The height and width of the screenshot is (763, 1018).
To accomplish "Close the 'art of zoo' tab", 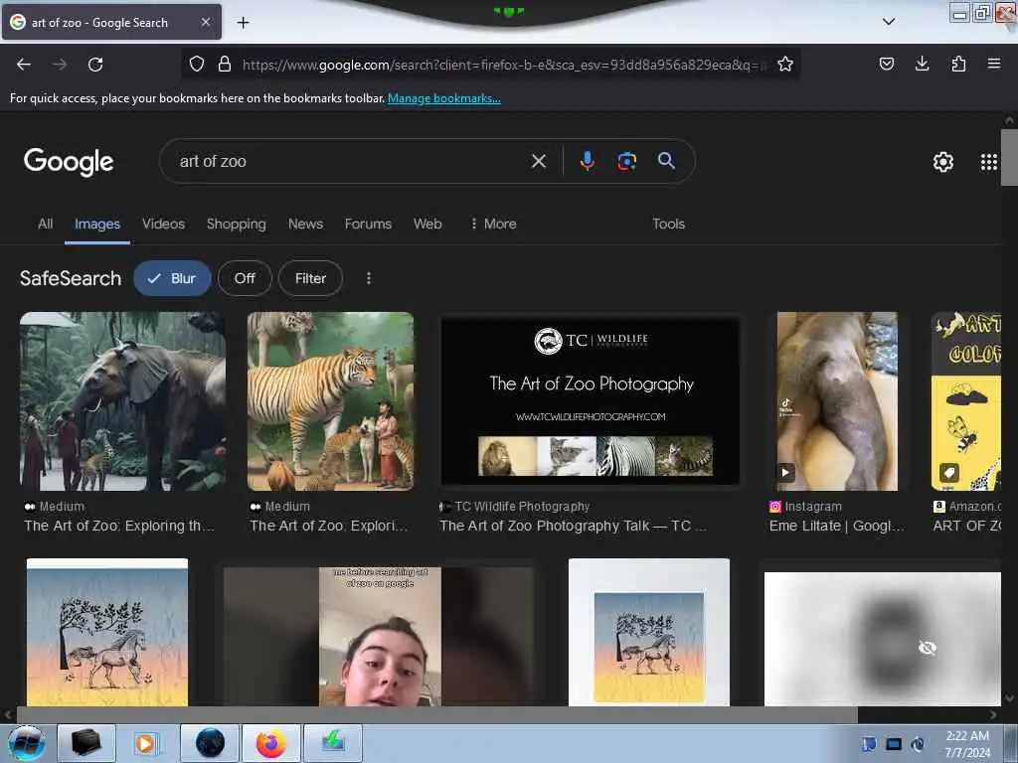I will (205, 22).
